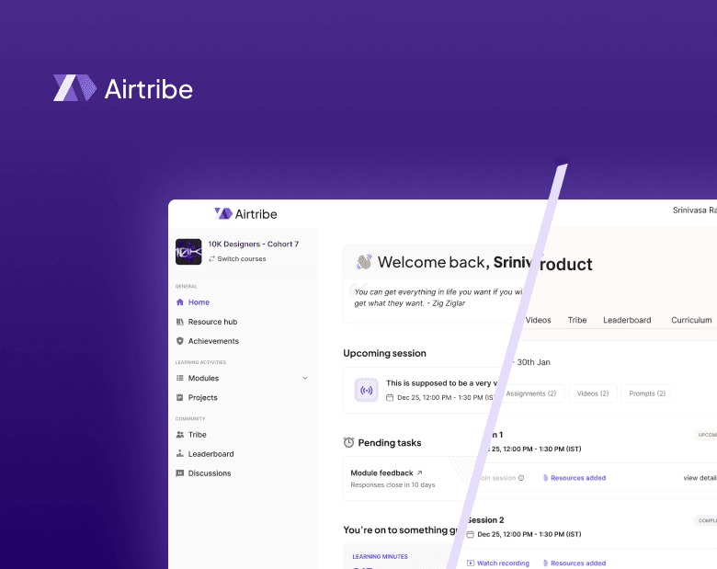Click the LEARNING MINUTES label

coord(380,557)
